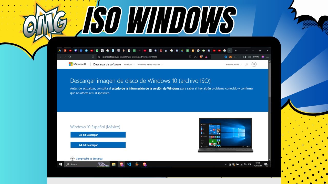328x184 pixels.
Task: Expand Windows Insider Preview dropdown
Action: tap(150, 65)
